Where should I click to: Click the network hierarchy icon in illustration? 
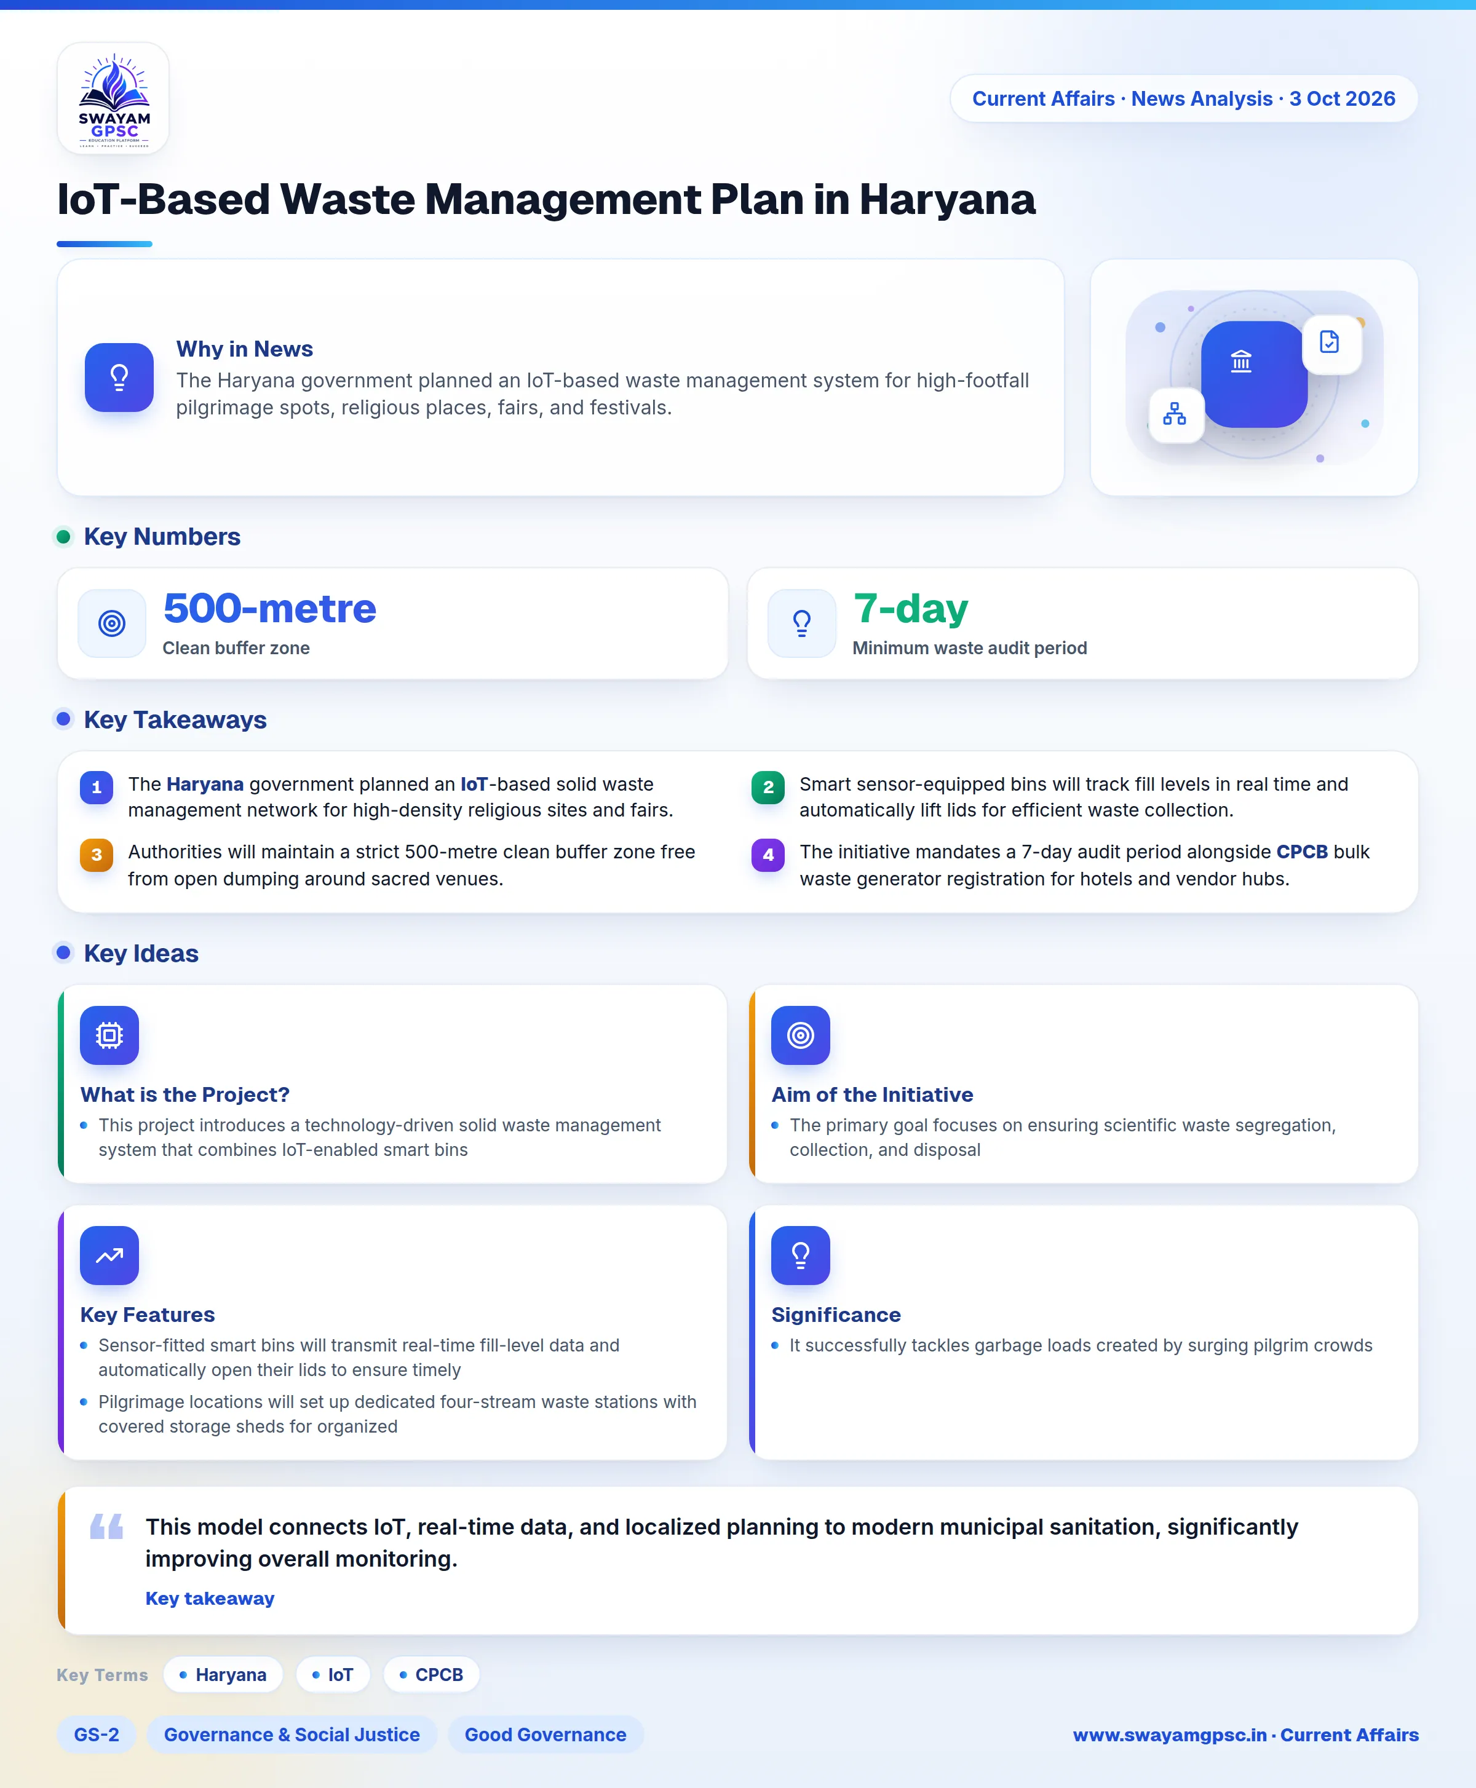coord(1175,414)
